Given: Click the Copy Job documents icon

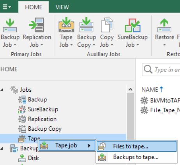Looking at the screenshot, I should coord(107,25).
